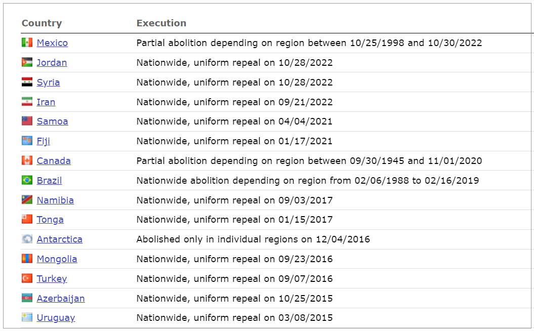Open the Mexico country link

pyautogui.click(x=52, y=43)
